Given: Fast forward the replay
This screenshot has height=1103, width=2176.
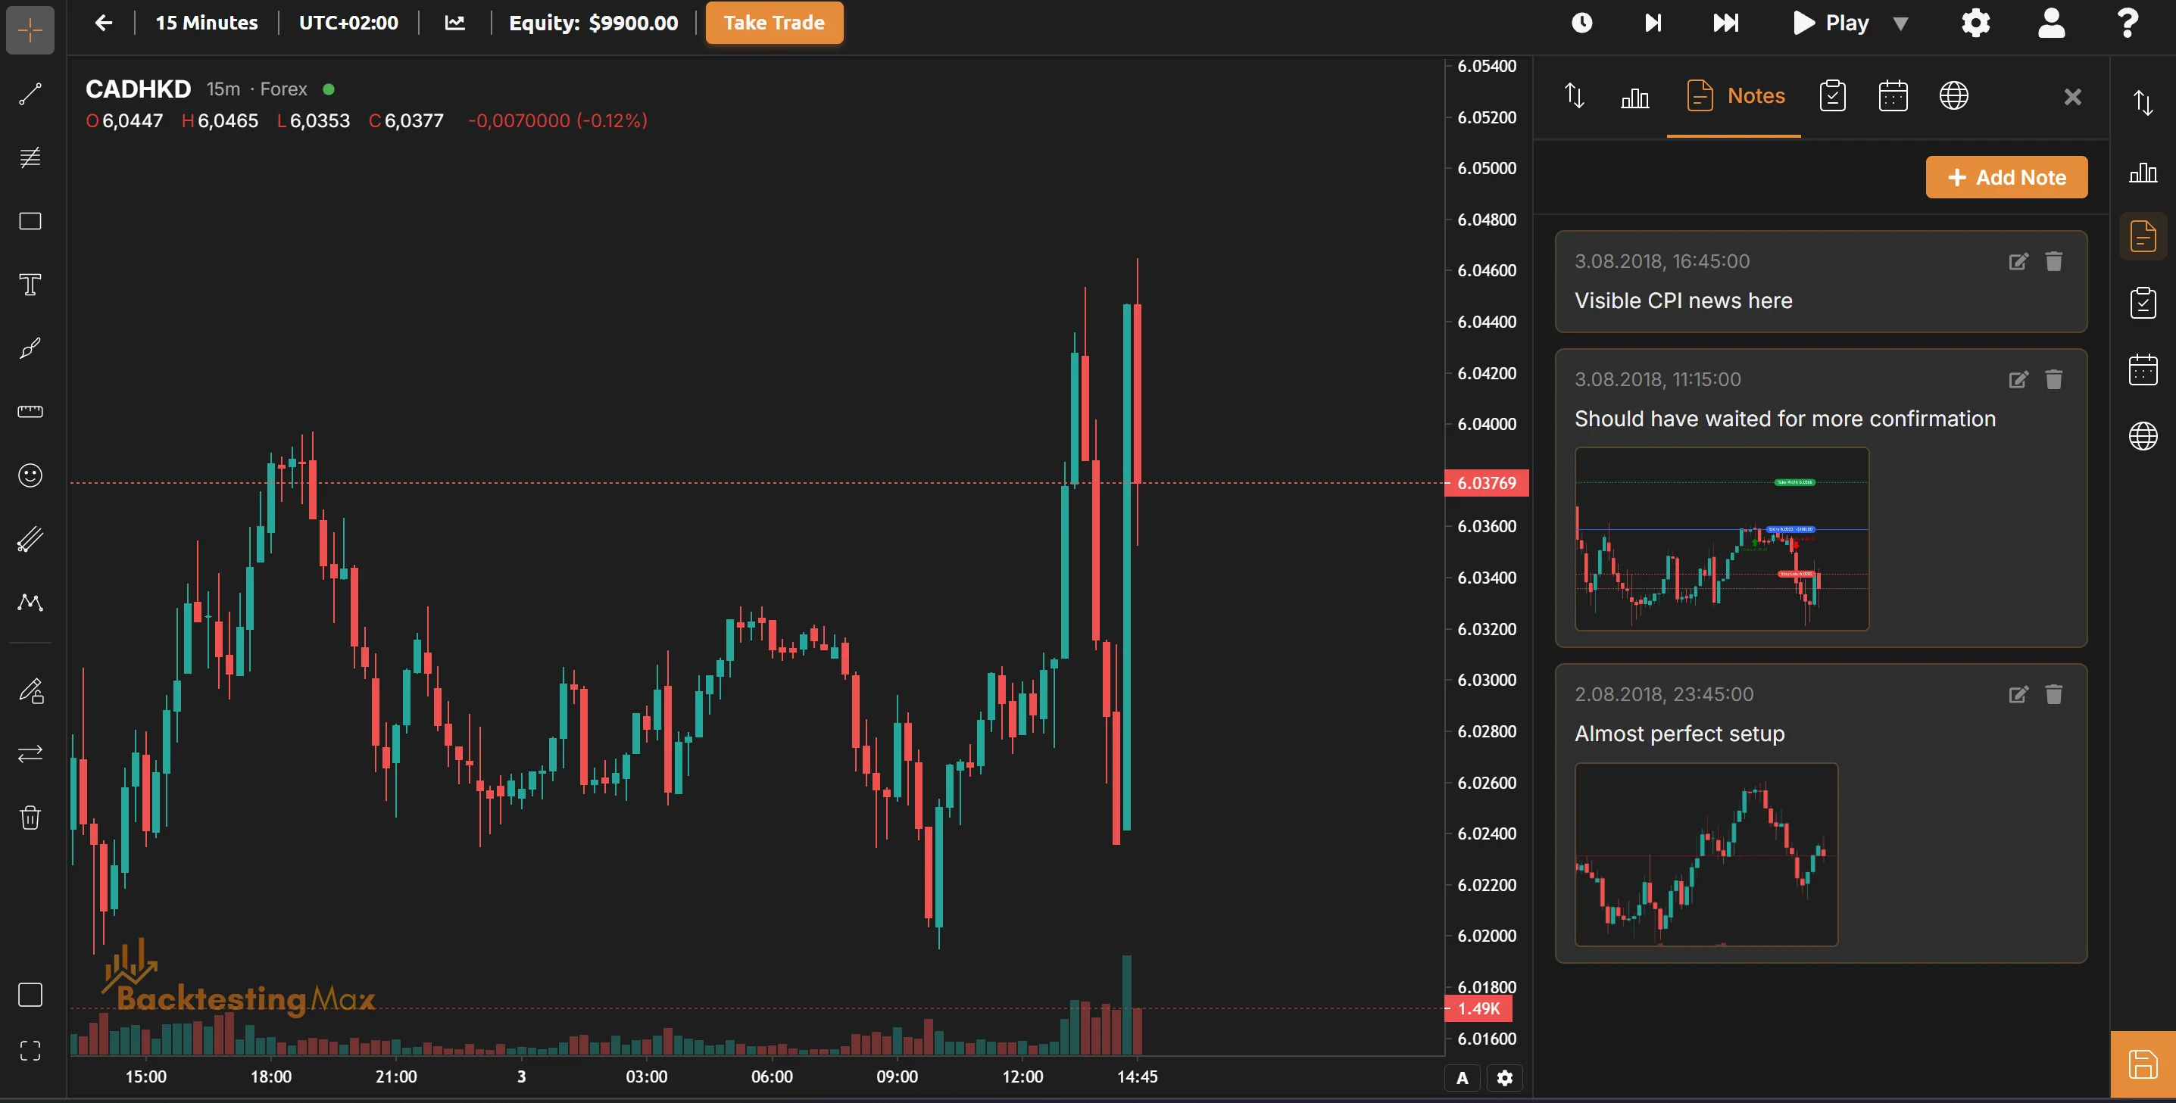Looking at the screenshot, I should point(1726,23).
